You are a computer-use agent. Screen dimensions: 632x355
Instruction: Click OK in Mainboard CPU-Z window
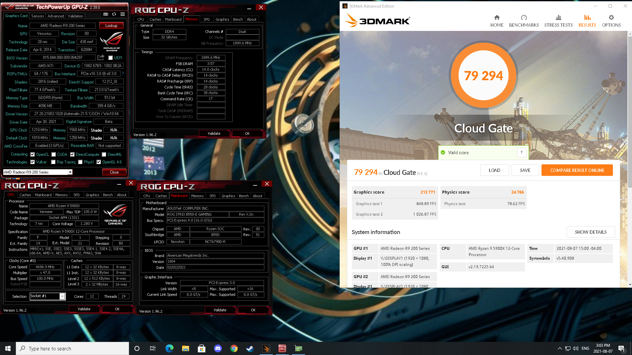pos(253,310)
